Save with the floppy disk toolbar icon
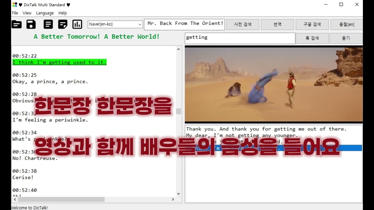 (x=31, y=24)
